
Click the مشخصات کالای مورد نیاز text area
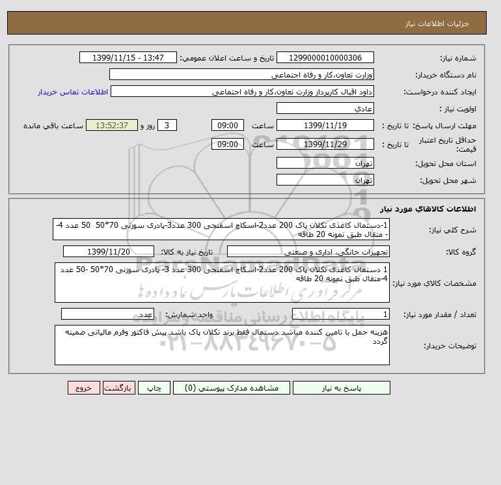click(x=222, y=283)
